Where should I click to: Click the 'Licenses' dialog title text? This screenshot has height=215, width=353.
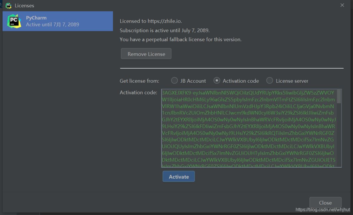[x=24, y=6]
